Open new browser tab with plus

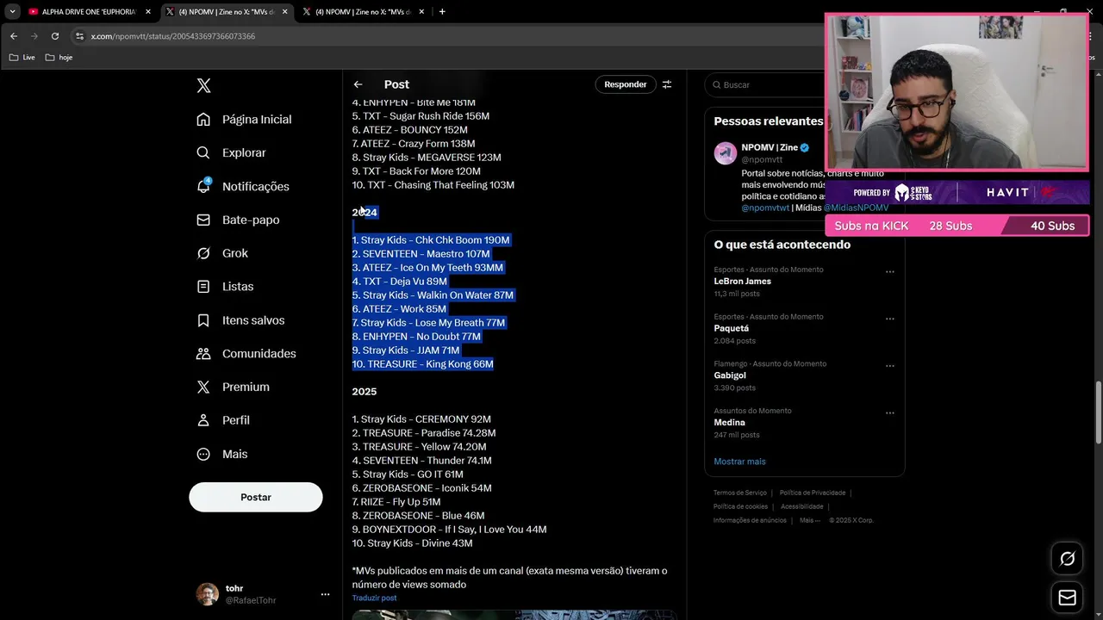click(442, 11)
